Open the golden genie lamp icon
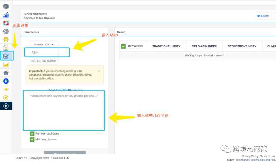This screenshot has width=276, height=161. tap(6, 89)
